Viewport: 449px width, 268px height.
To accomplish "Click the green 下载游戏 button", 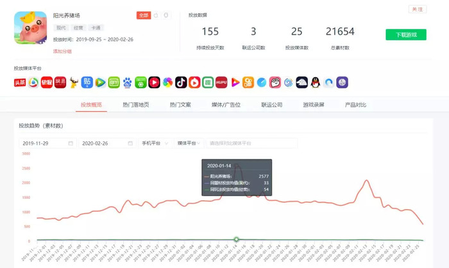I will point(406,35).
